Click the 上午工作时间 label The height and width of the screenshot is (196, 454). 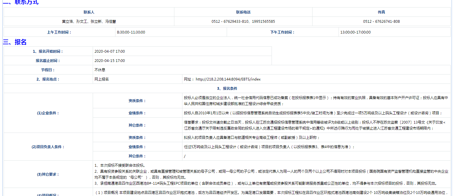(x=59, y=32)
